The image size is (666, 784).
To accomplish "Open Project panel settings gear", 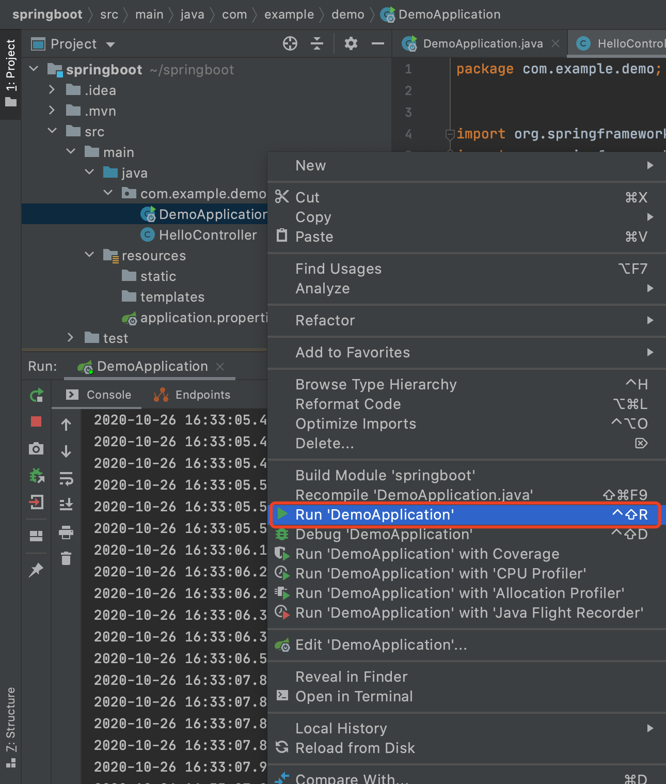I will 351,44.
